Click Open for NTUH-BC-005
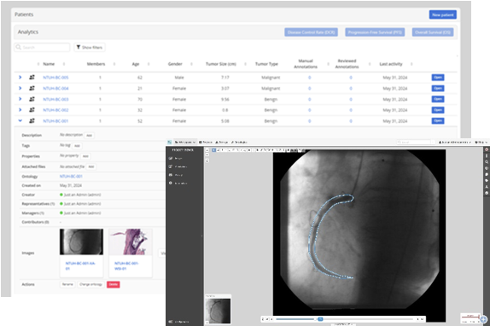This screenshot has height=326, width=490. (x=438, y=77)
